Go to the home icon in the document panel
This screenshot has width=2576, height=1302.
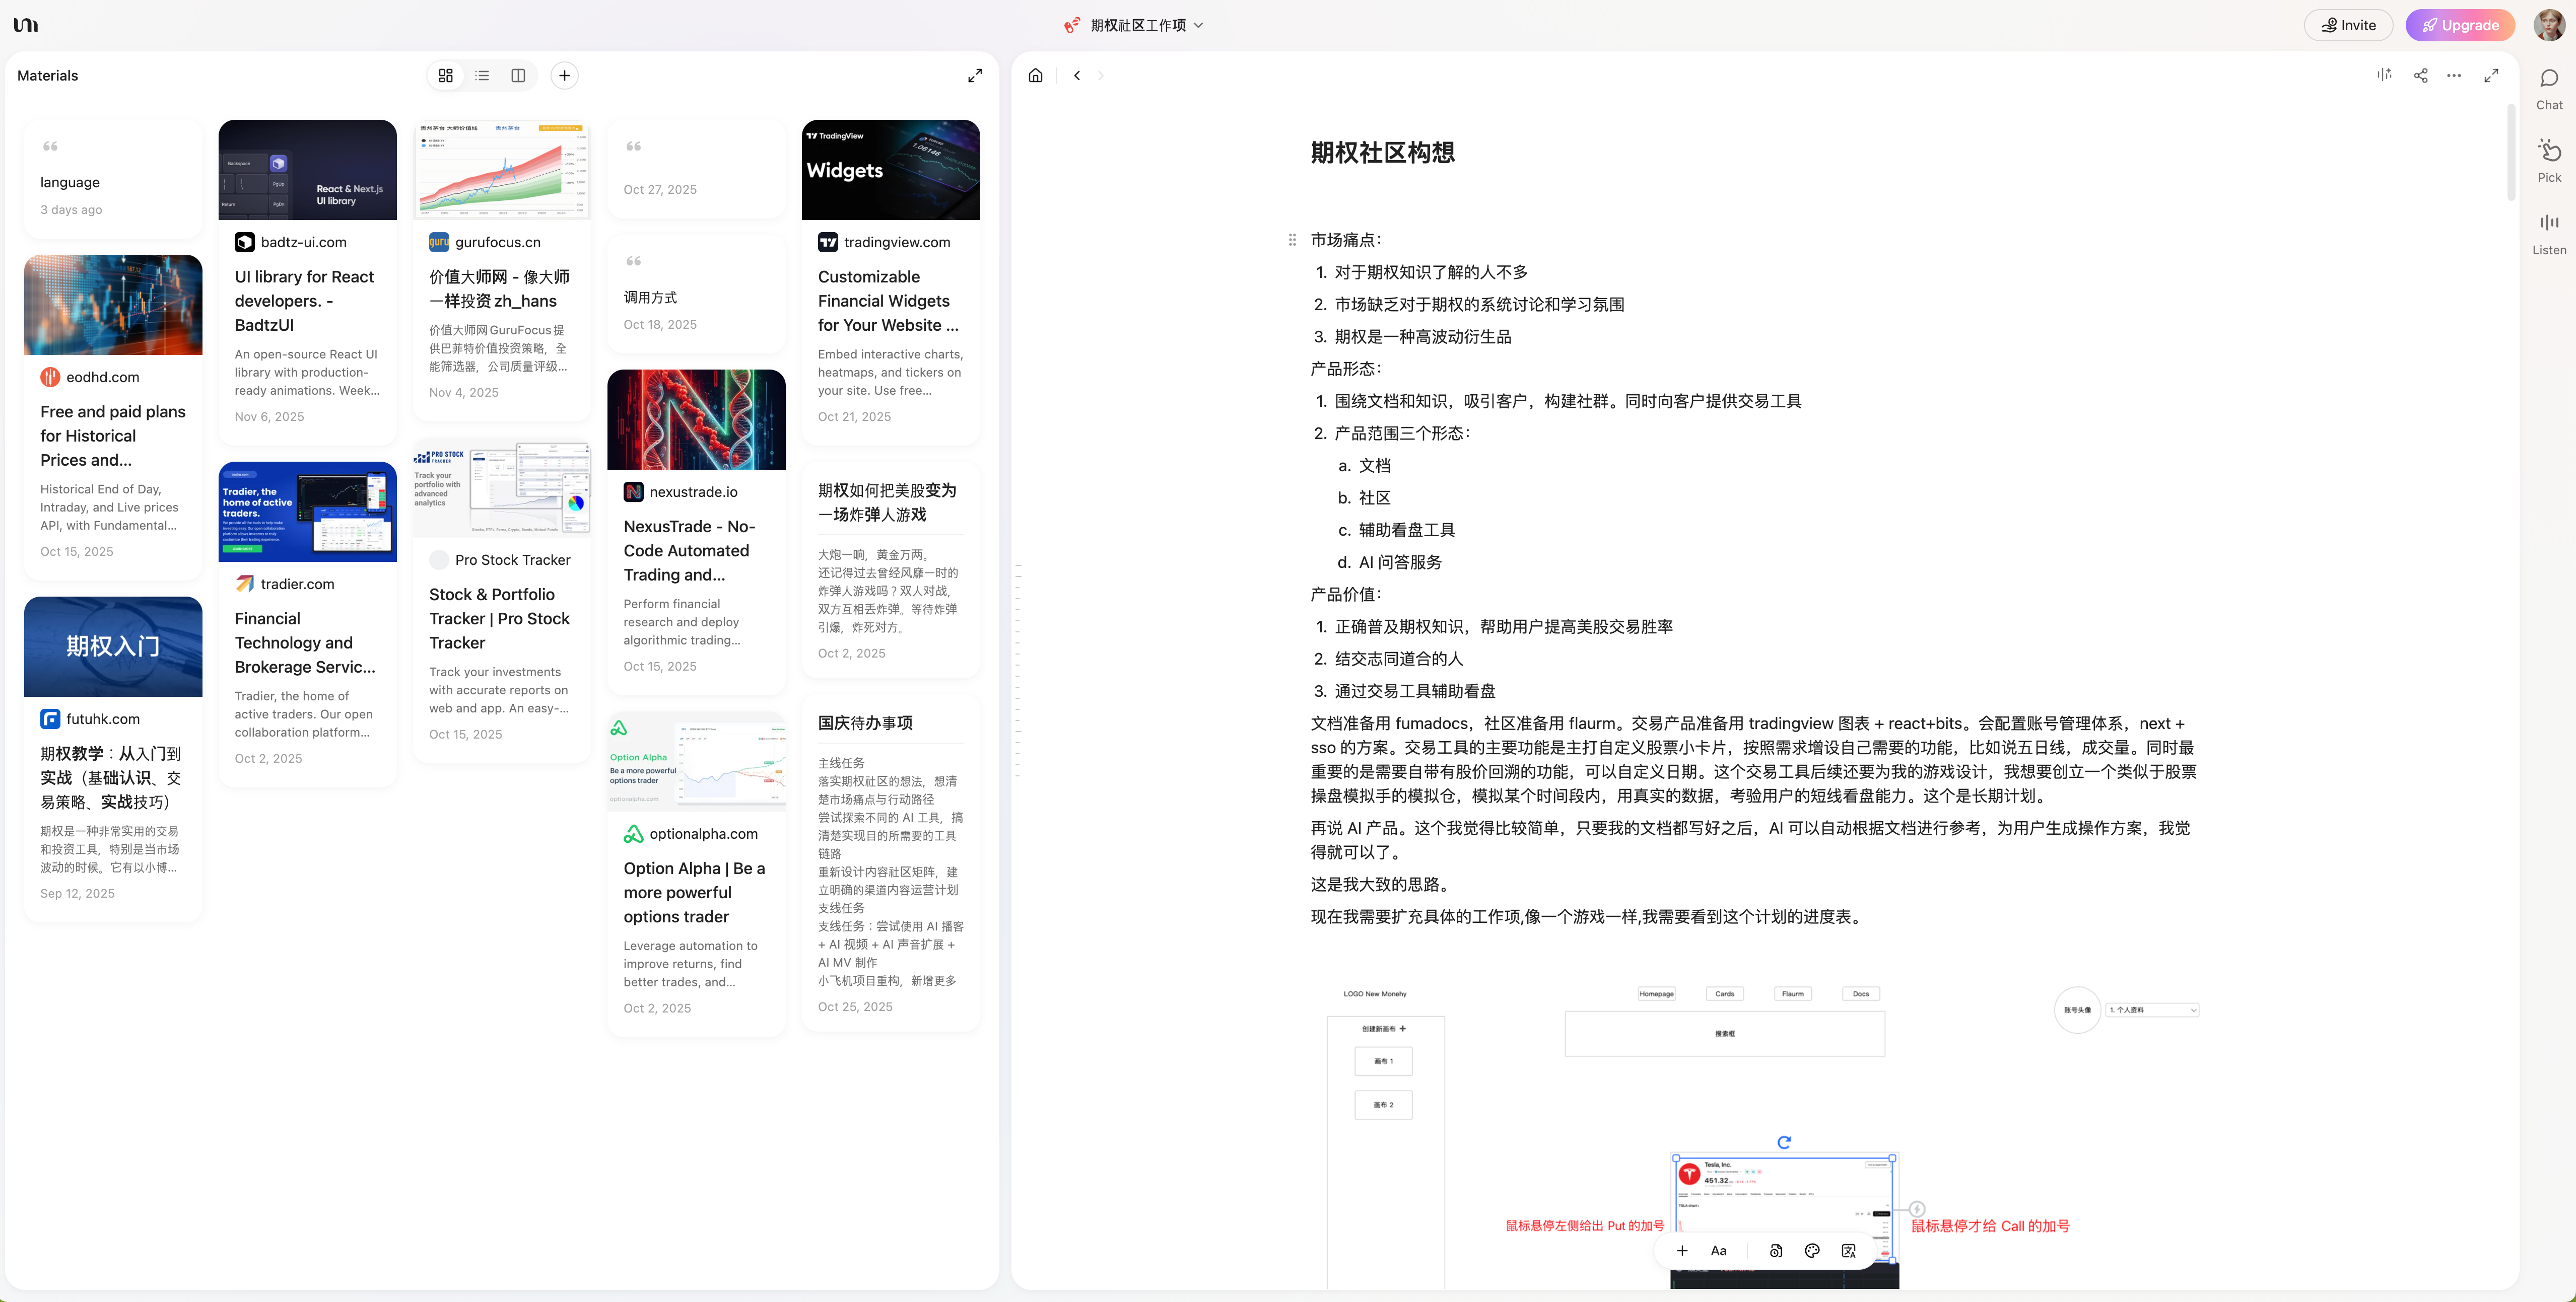[1035, 76]
